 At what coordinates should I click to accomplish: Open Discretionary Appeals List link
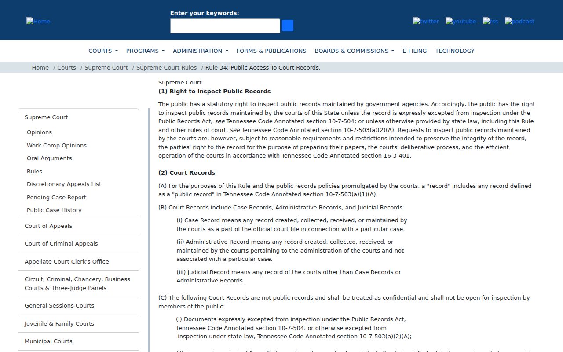click(64, 184)
